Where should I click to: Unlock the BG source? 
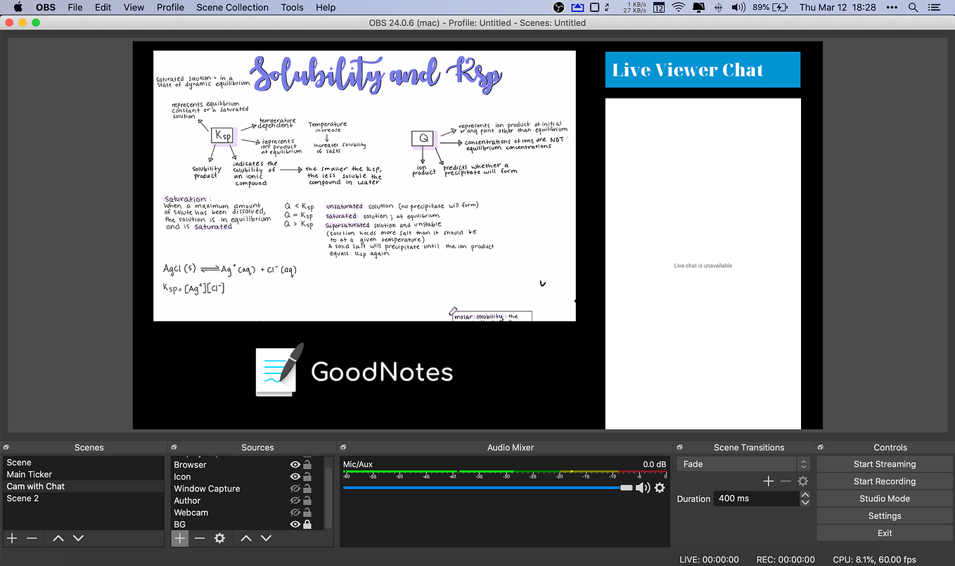click(x=305, y=524)
